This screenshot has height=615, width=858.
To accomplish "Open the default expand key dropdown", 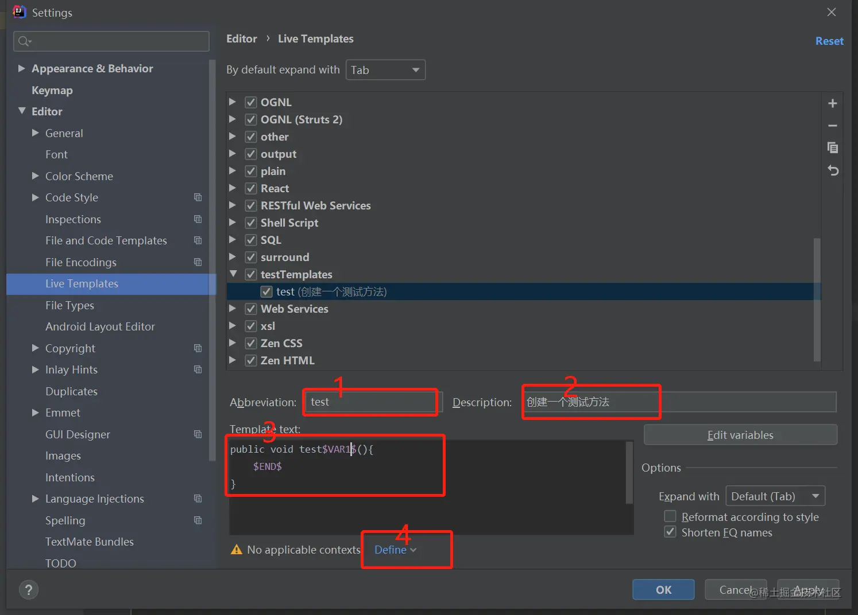I will (385, 70).
